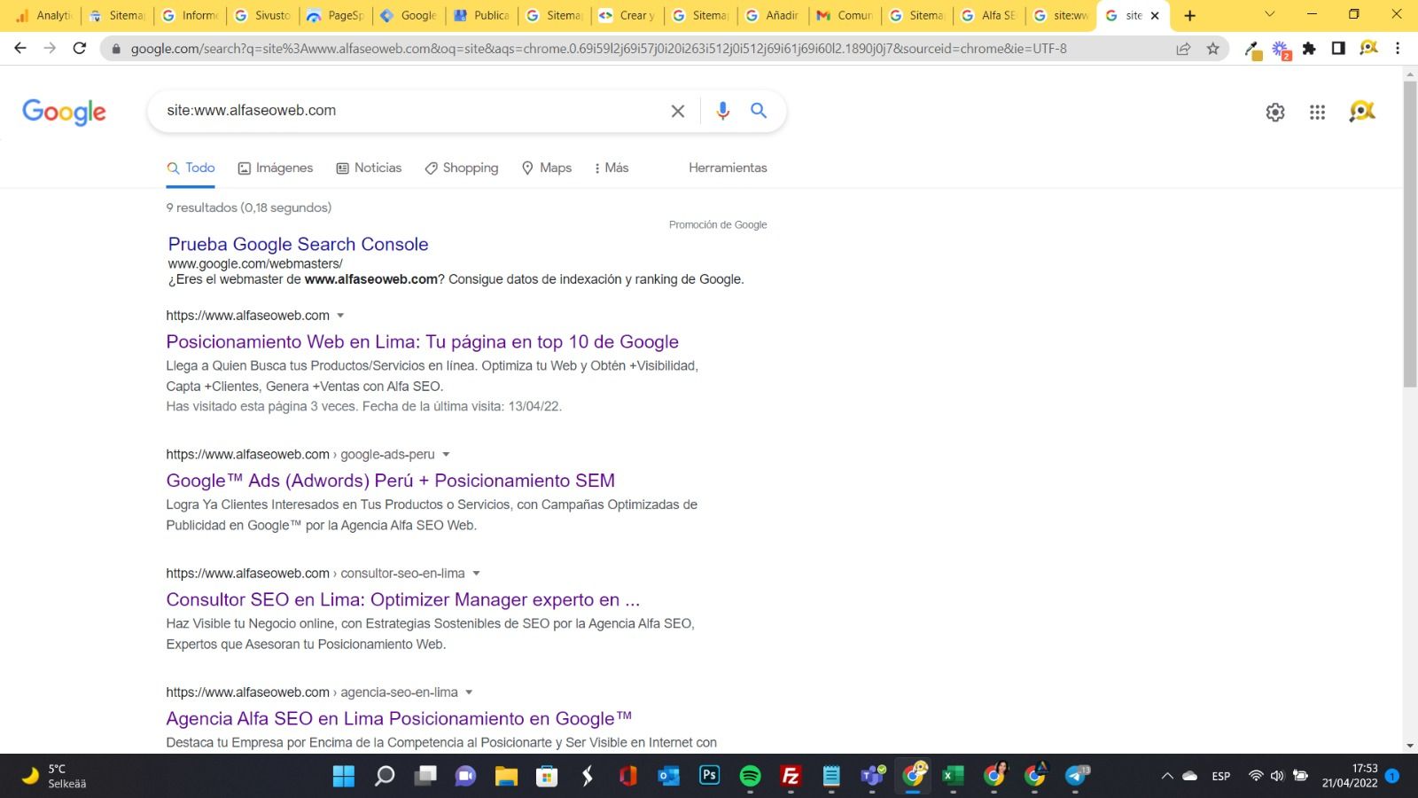The height and width of the screenshot is (798, 1418).
Task: Bookmark this page with the star icon
Action: pyautogui.click(x=1213, y=49)
